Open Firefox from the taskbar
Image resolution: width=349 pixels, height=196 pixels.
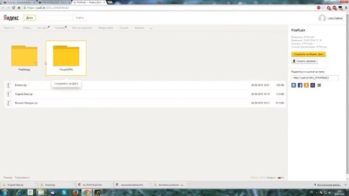click(x=75, y=192)
